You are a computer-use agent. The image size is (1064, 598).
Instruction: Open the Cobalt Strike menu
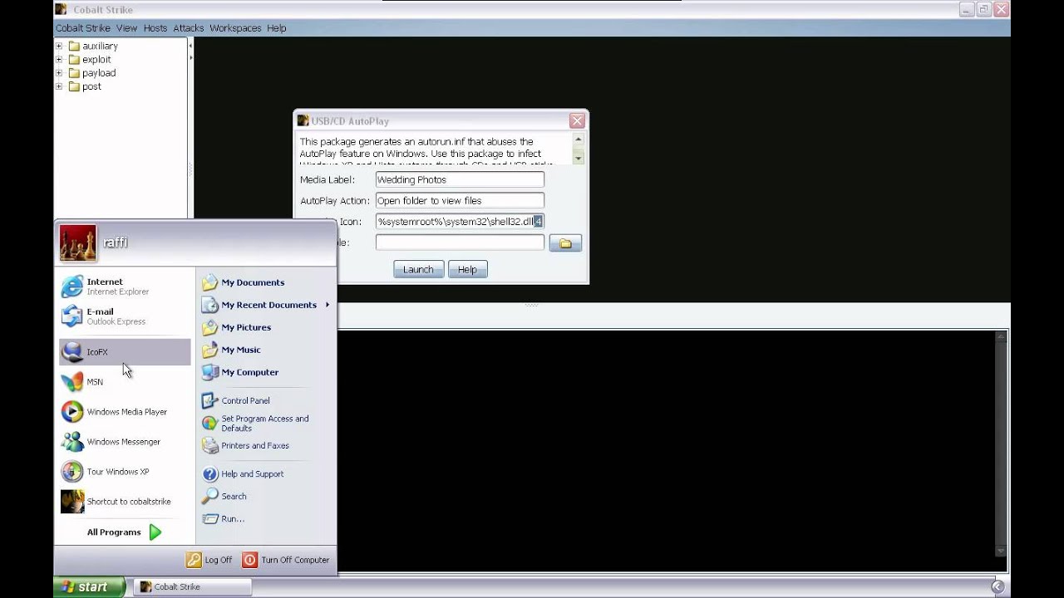pyautogui.click(x=82, y=28)
